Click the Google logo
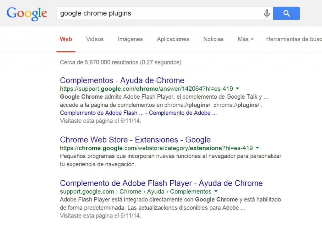The height and width of the screenshot is (230, 322). click(27, 13)
